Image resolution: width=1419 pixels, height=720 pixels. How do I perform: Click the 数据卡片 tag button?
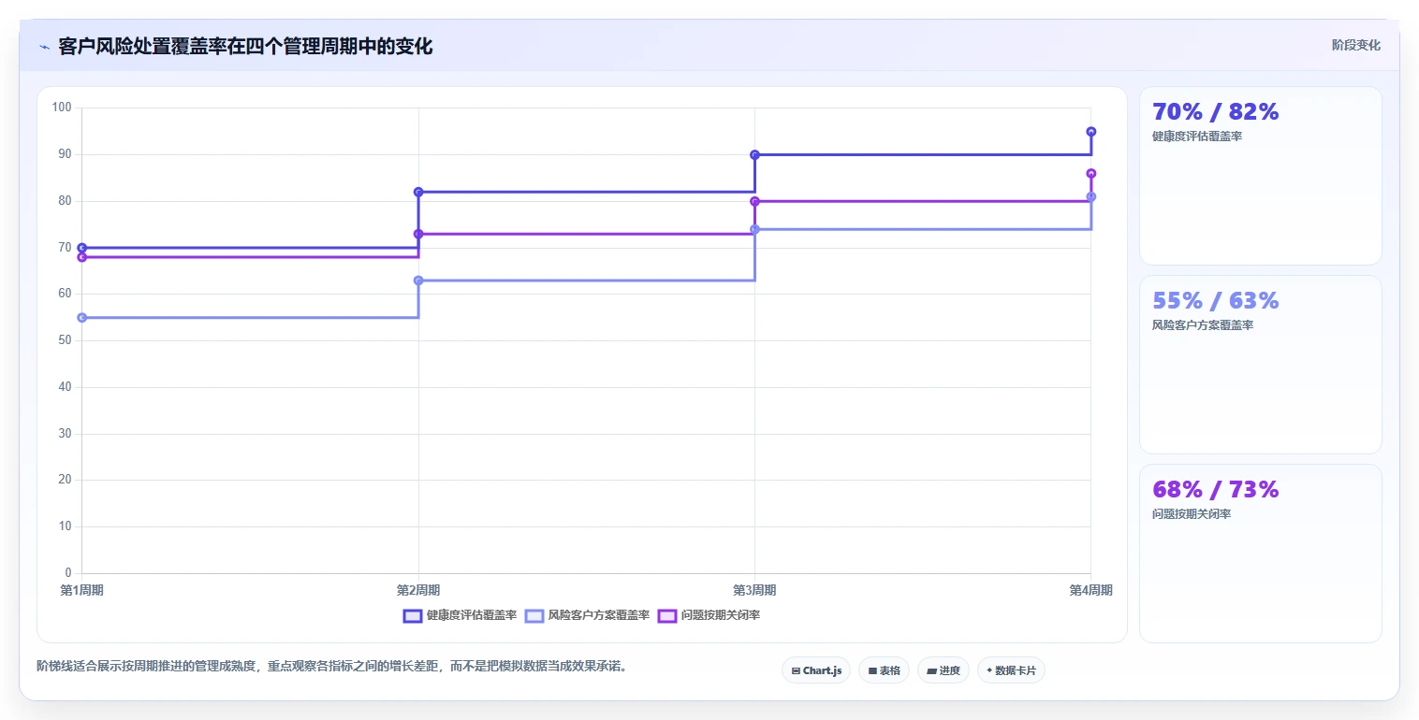[x=1011, y=670]
